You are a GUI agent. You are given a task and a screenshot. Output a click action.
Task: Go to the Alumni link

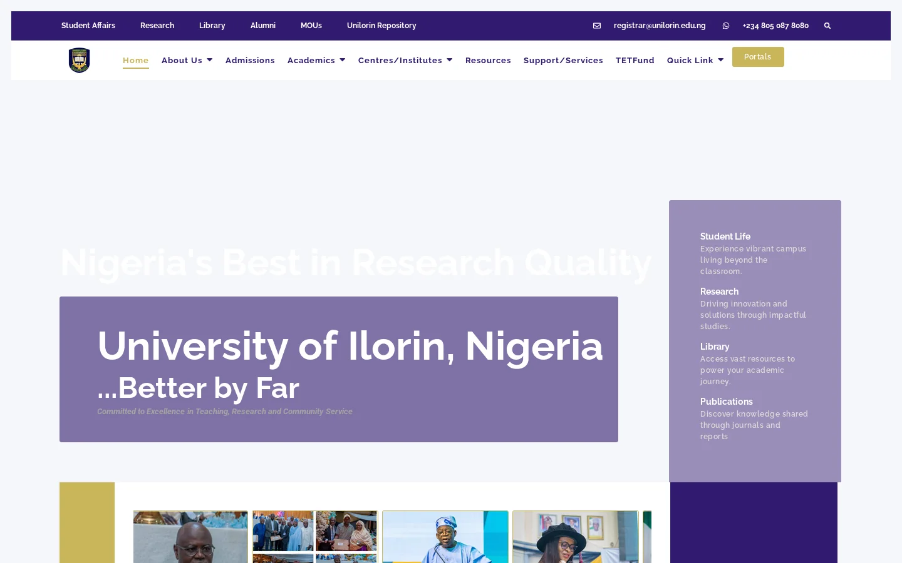click(263, 26)
